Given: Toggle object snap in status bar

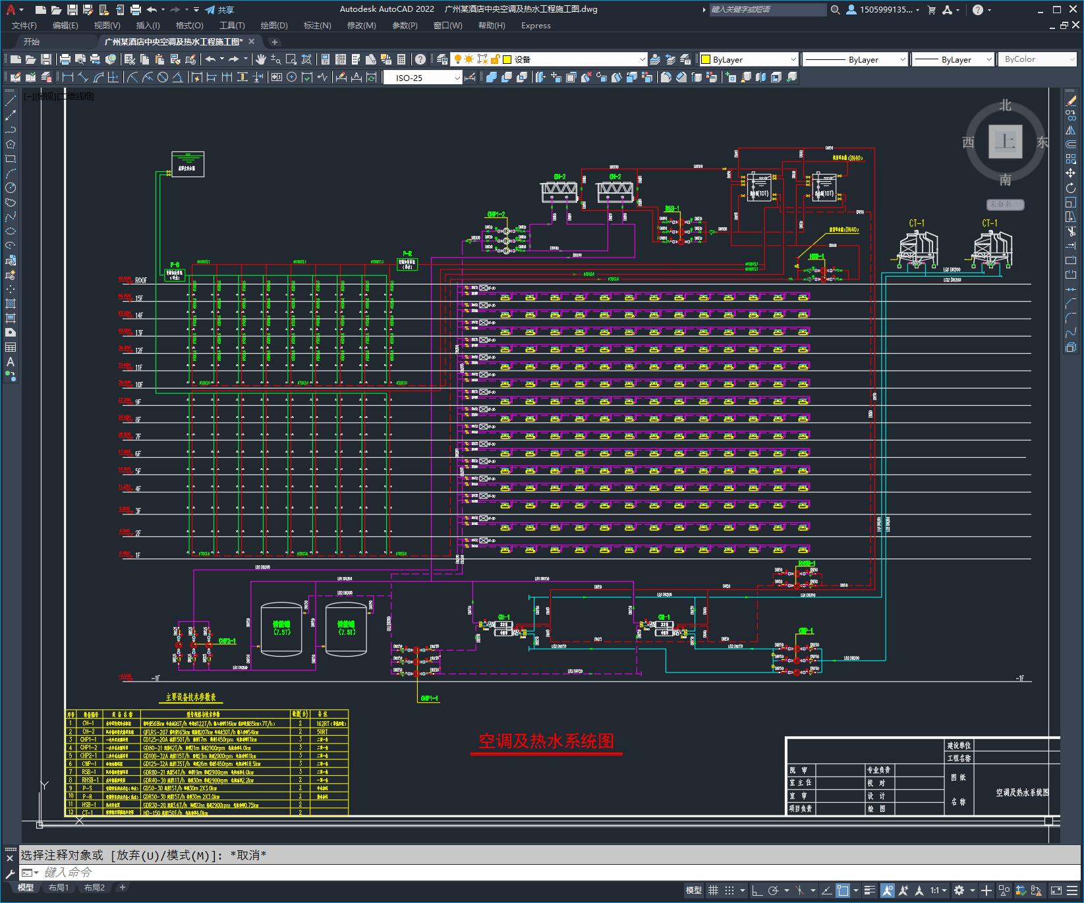Looking at the screenshot, I should pyautogui.click(x=843, y=890).
